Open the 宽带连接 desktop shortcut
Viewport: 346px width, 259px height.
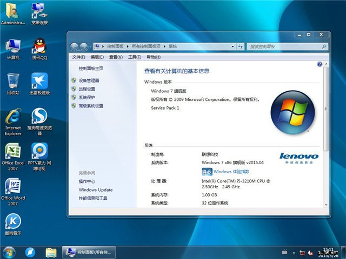click(39, 13)
